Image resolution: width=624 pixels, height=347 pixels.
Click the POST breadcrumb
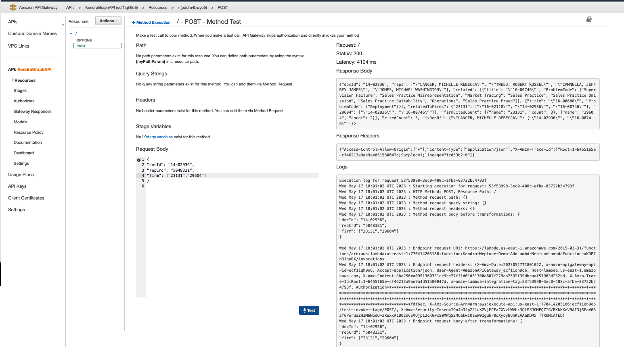tap(223, 8)
